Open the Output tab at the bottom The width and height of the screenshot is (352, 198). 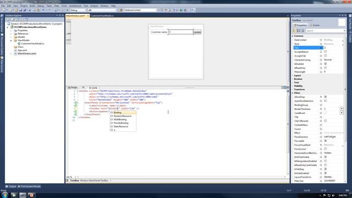tap(11, 186)
